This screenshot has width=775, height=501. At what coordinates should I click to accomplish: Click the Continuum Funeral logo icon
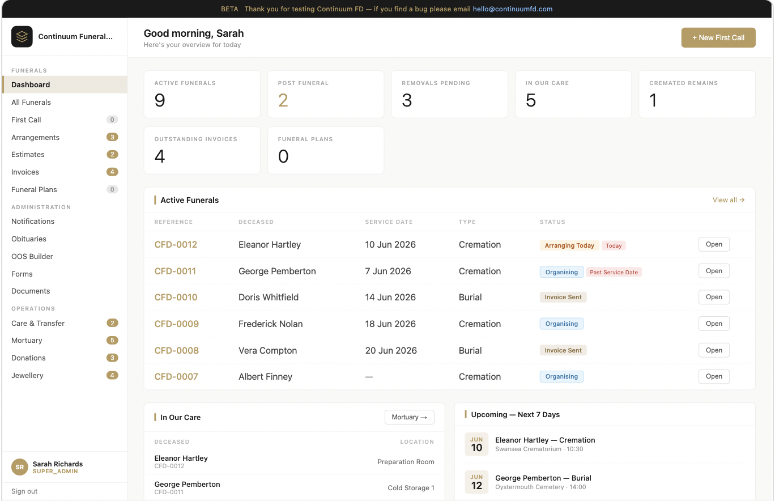tap(22, 36)
